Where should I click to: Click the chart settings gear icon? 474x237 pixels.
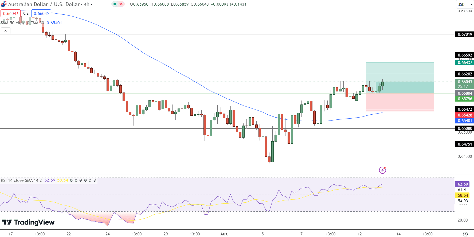point(465,234)
